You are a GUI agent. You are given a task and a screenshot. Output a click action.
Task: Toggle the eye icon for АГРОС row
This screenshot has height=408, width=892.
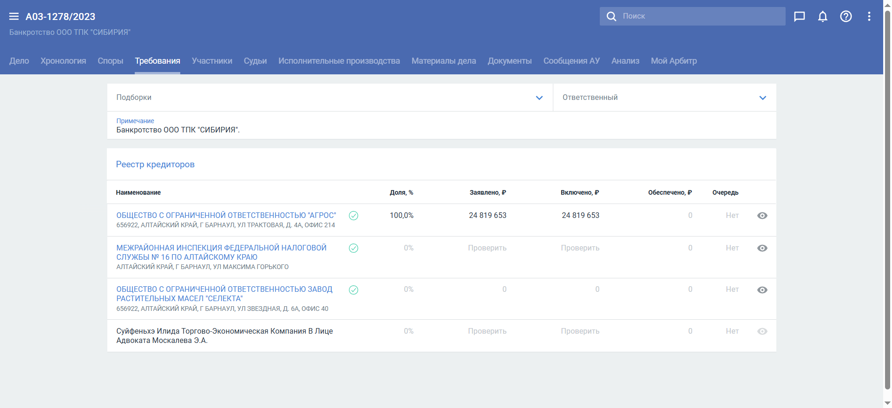tap(762, 216)
